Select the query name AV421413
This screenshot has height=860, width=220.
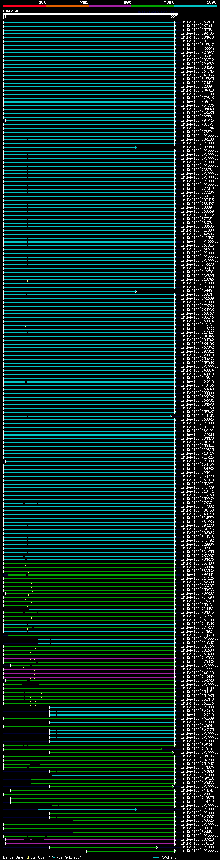pos(13,11)
